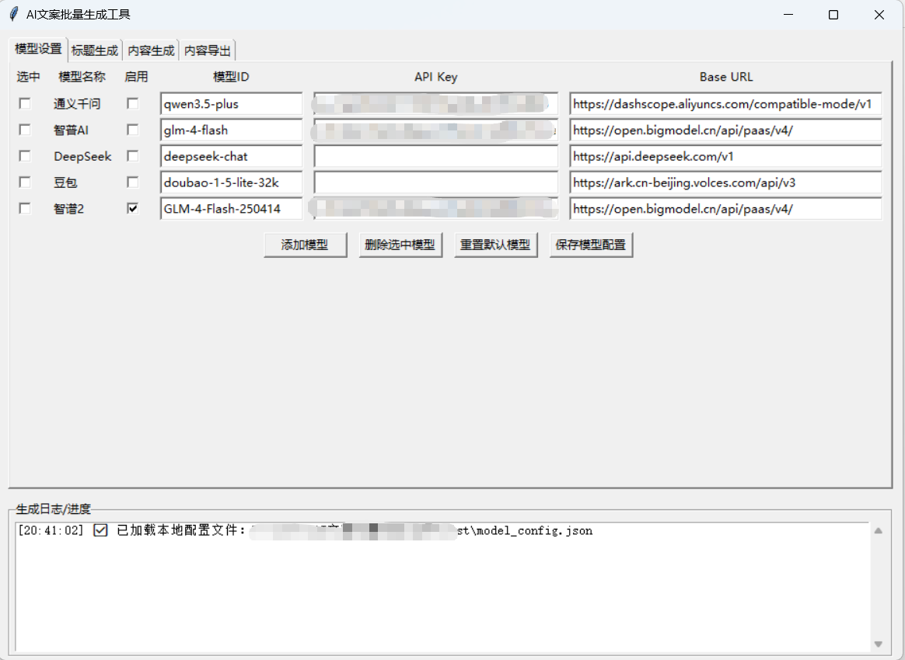The image size is (905, 660).
Task: Enable the 启用 checkbox for 通义千问
Action: (x=131, y=103)
